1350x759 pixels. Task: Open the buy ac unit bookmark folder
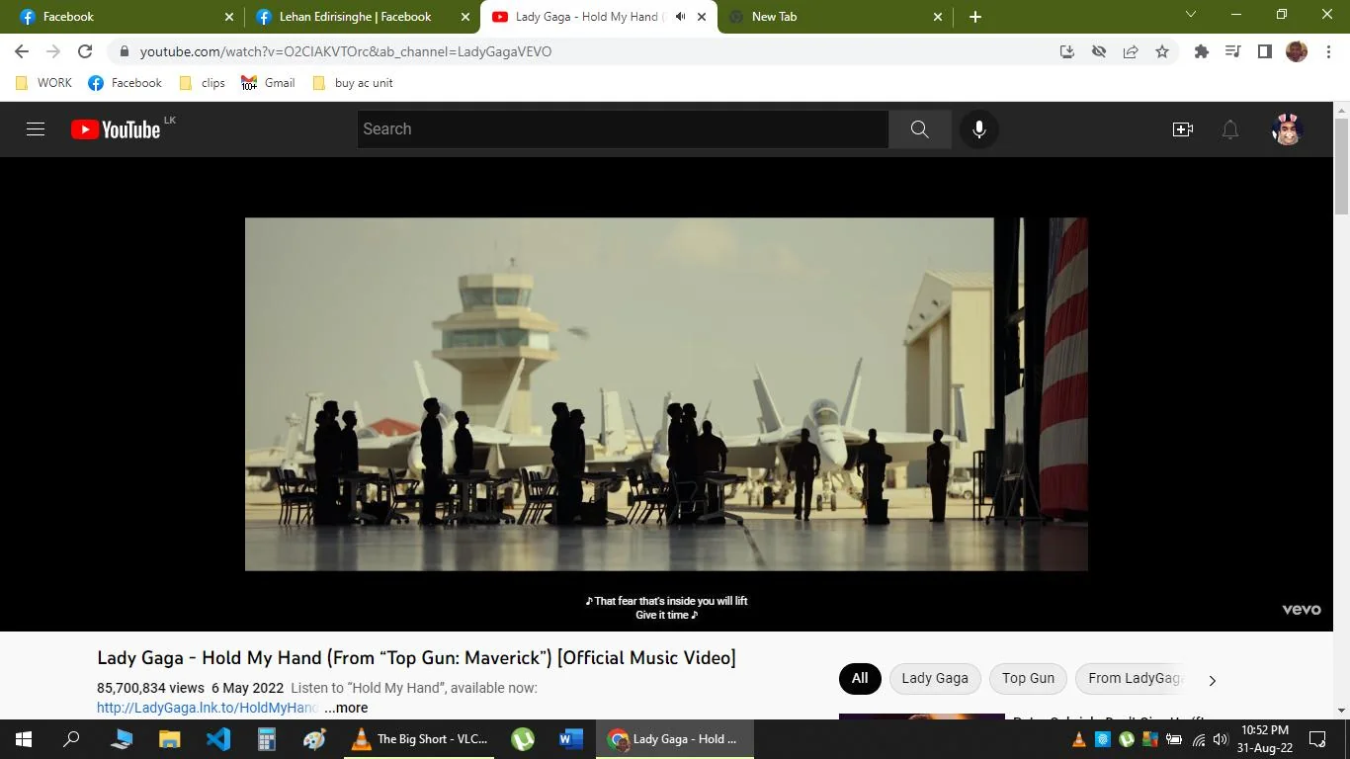coord(353,83)
